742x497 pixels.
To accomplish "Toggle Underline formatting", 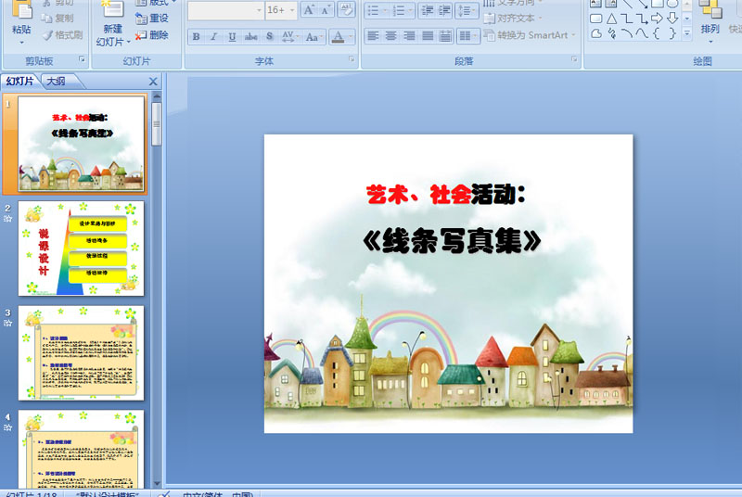I will coord(232,36).
